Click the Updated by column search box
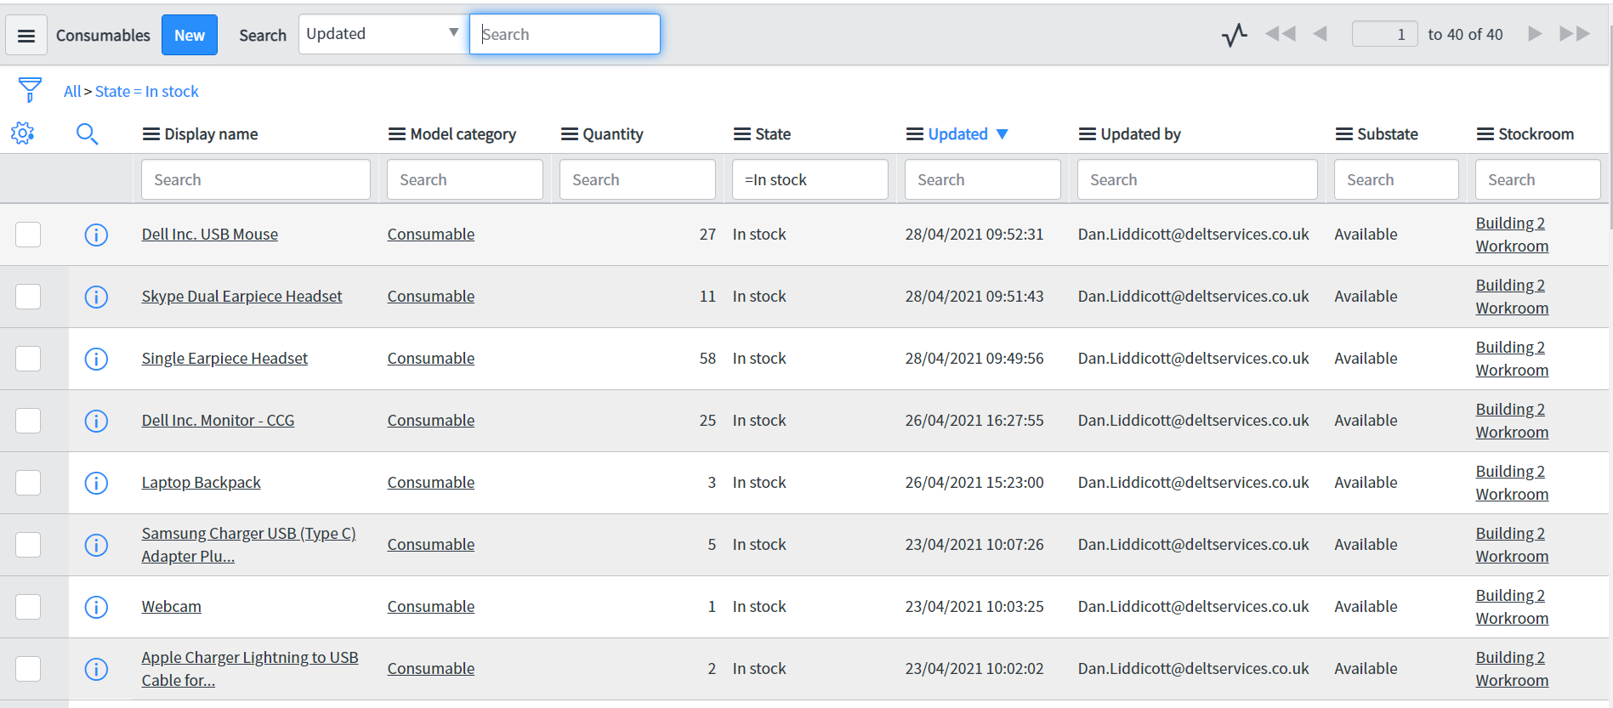The width and height of the screenshot is (1613, 708). [x=1197, y=179]
